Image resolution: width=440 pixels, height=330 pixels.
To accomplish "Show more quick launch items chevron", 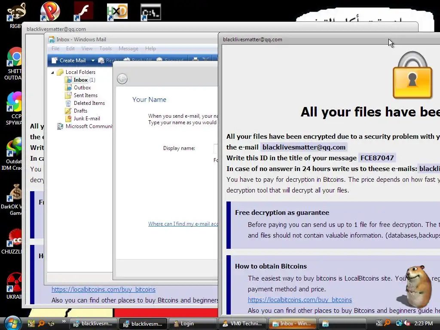I will [x=64, y=321].
